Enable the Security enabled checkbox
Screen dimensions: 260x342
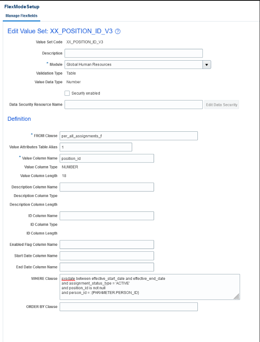(67, 93)
